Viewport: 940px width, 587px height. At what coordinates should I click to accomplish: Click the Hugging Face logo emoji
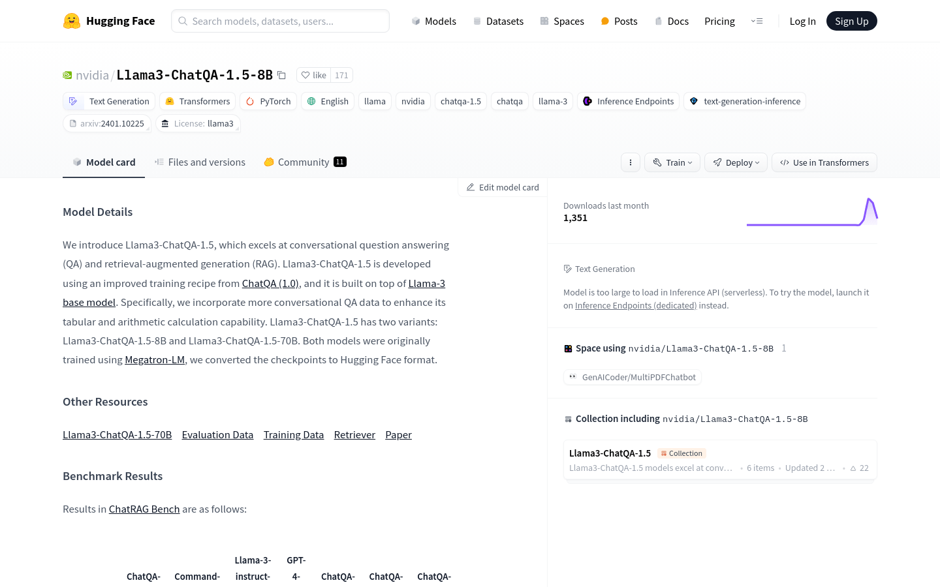tap(72, 21)
